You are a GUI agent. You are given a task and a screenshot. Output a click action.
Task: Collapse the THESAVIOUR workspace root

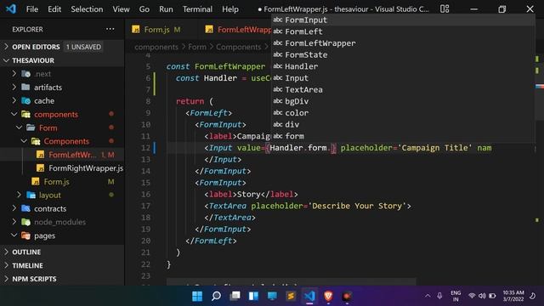(6, 60)
